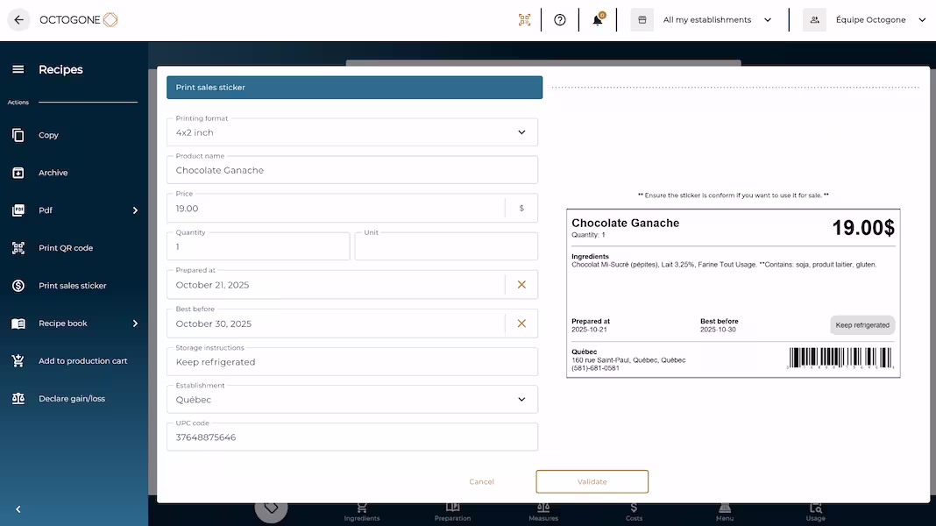Open the help question mark icon
This screenshot has width=936, height=526.
coord(560,19)
